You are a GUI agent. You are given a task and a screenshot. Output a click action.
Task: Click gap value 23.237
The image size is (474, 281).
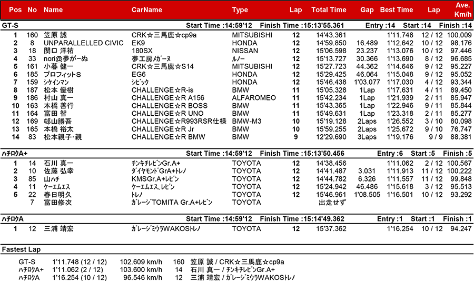tap(367, 51)
